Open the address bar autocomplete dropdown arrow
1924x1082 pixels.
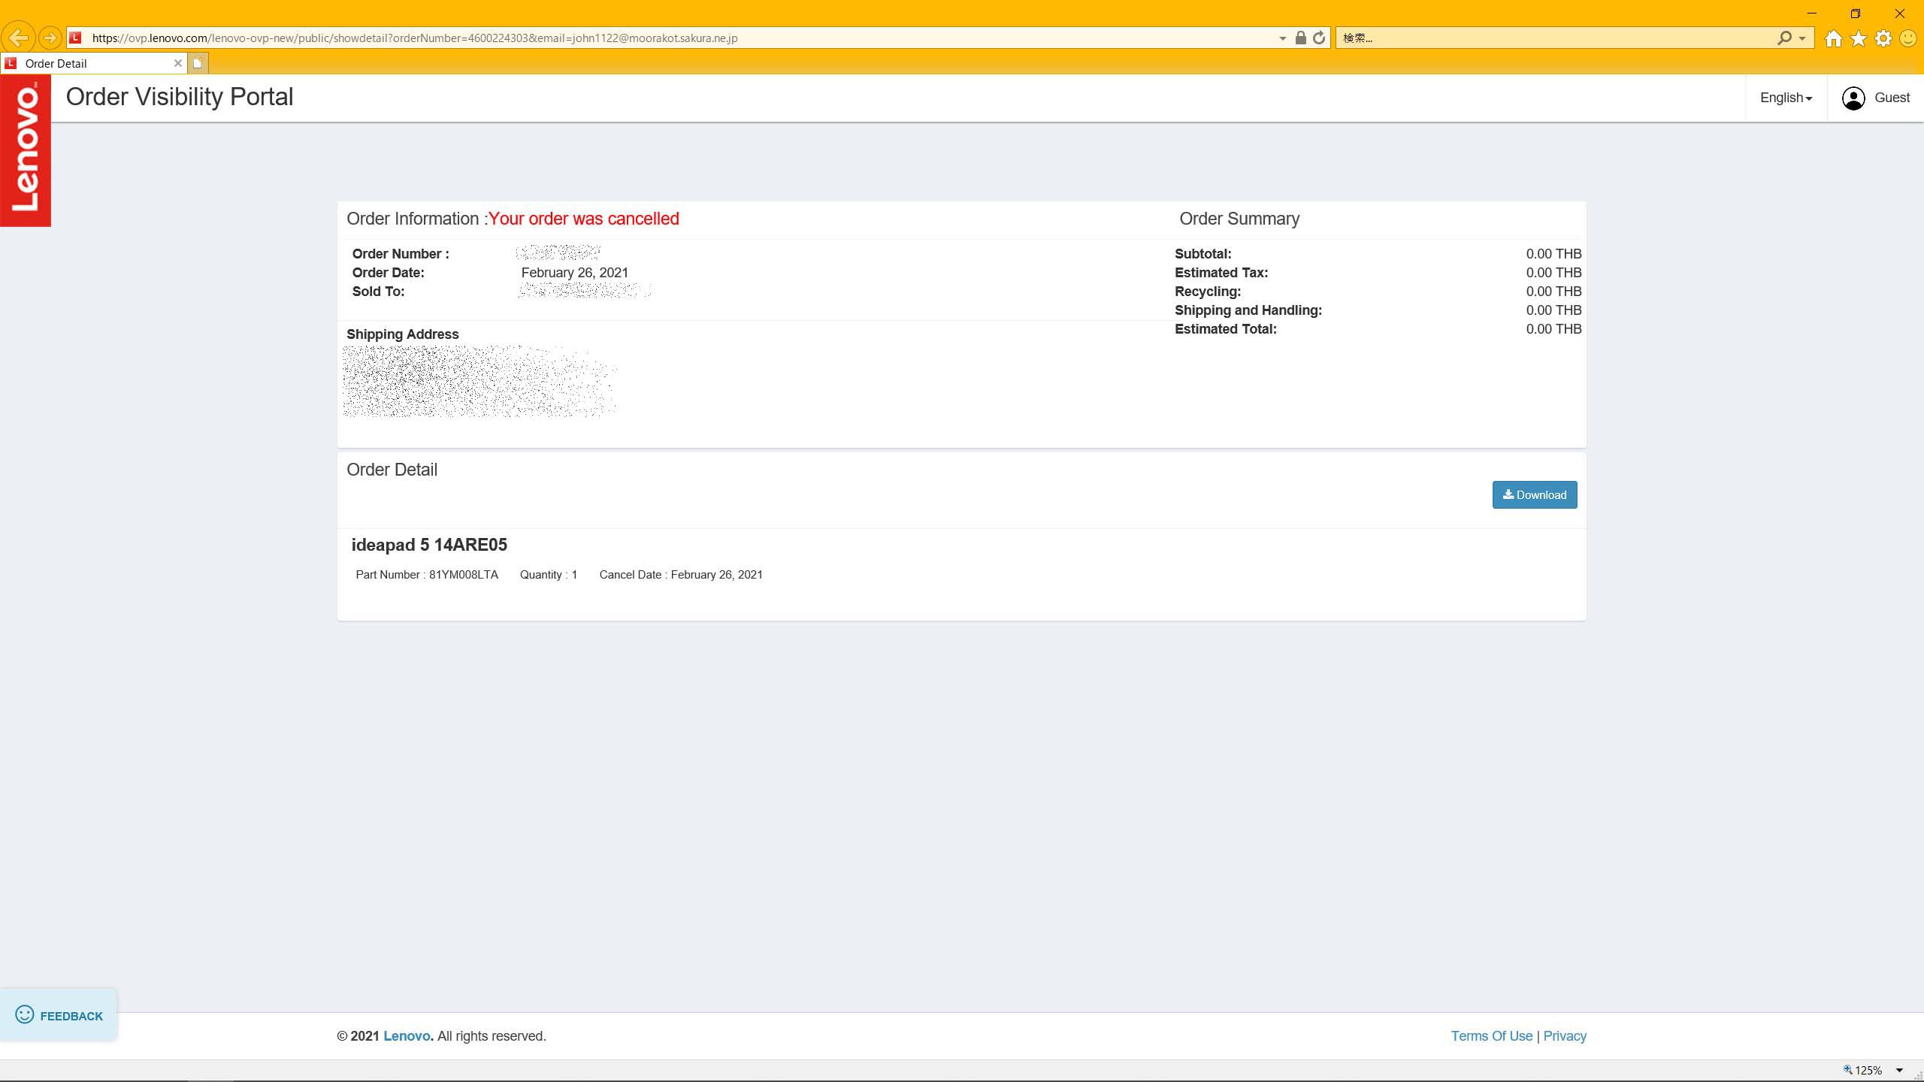click(1282, 38)
